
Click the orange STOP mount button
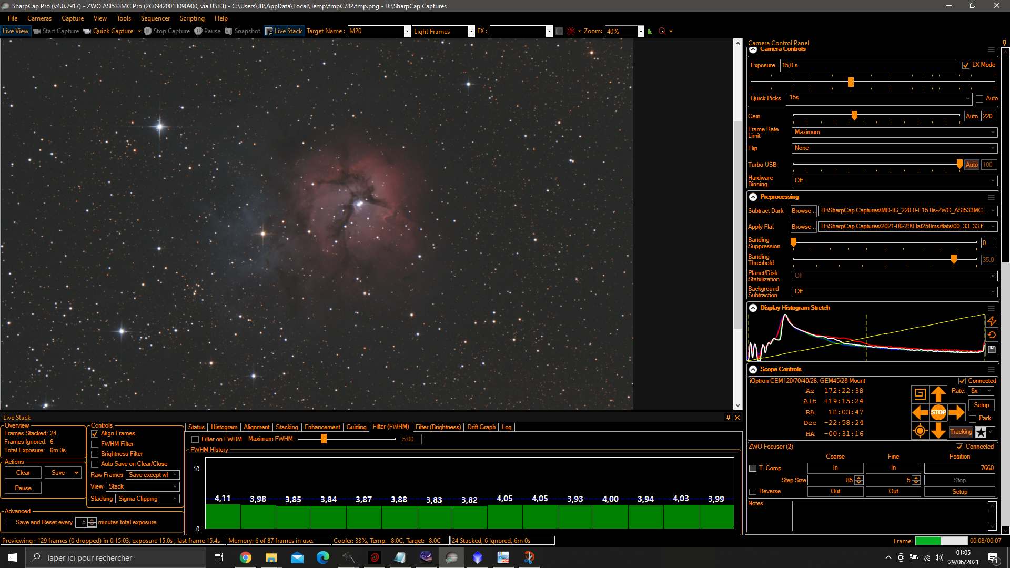coord(938,412)
